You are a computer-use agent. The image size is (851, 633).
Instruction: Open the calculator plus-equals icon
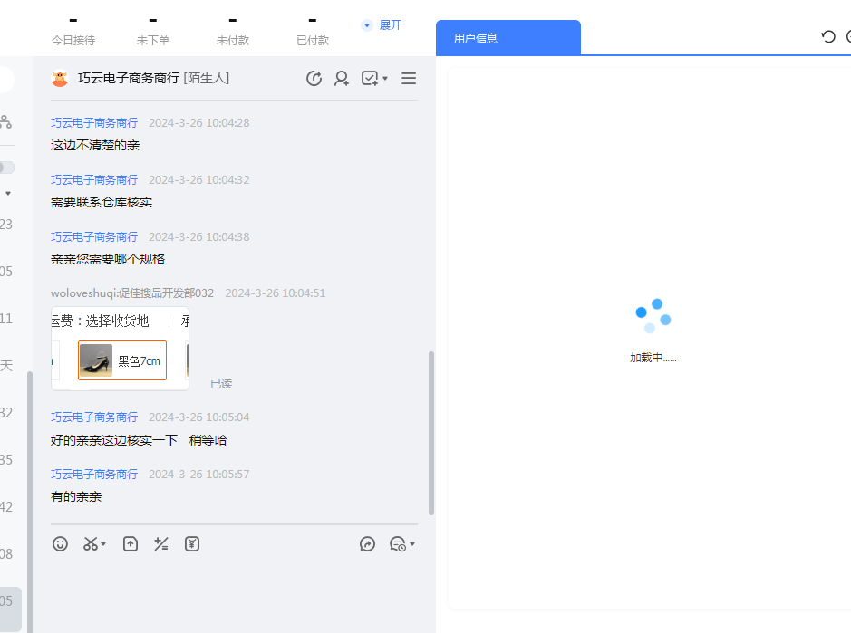click(x=161, y=544)
